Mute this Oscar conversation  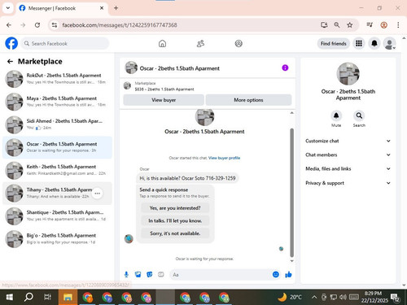pos(336,115)
